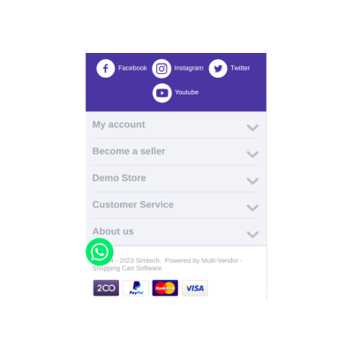
Task: Select the Demo Store section heading
Action: (x=119, y=177)
